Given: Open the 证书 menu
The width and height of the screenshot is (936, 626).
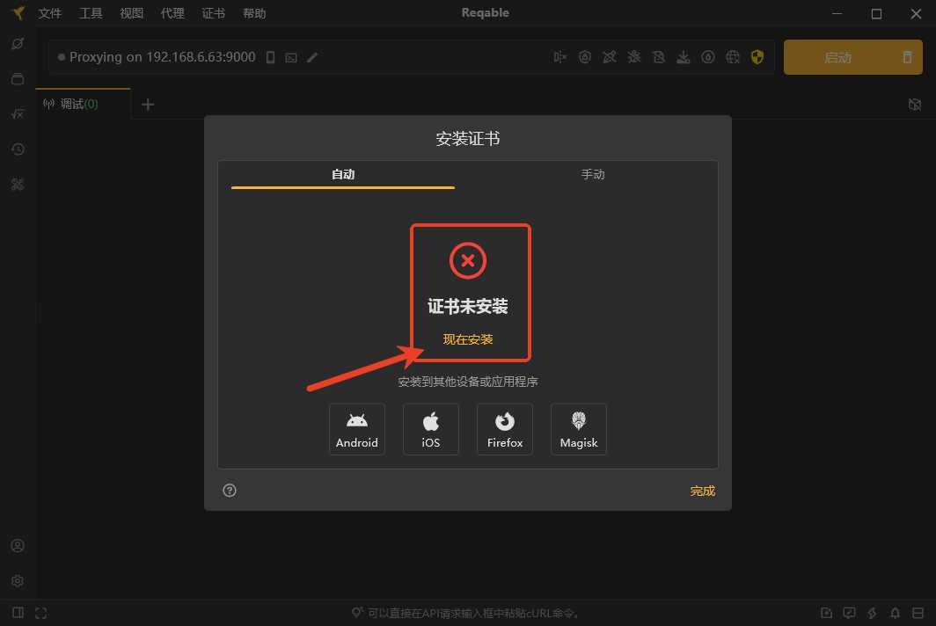Looking at the screenshot, I should click(213, 13).
